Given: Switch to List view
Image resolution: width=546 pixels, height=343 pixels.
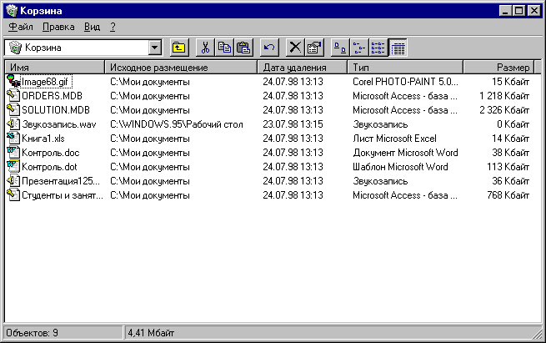Looking at the screenshot, I should (x=378, y=48).
